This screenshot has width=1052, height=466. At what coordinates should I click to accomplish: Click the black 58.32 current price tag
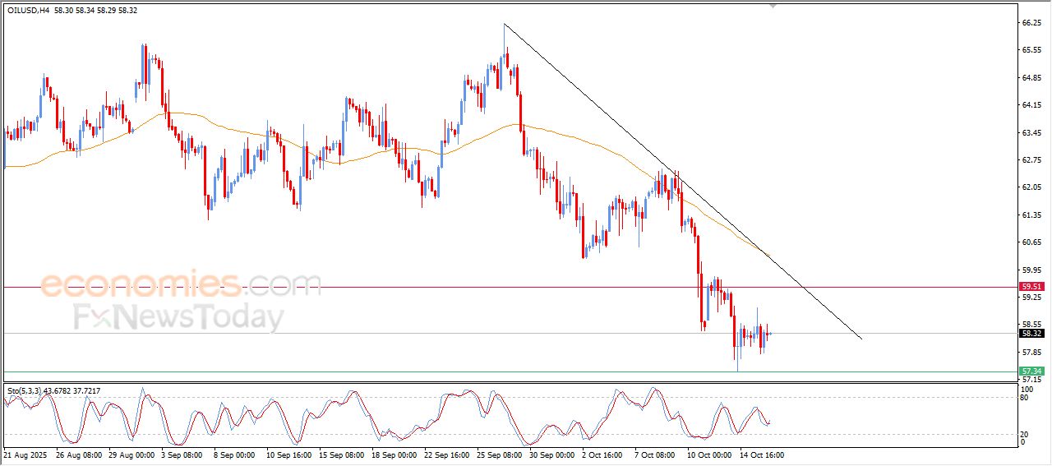pyautogui.click(x=1031, y=334)
